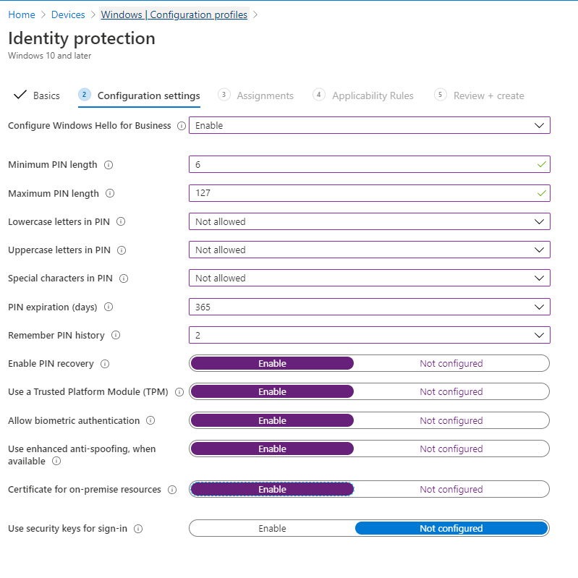The image size is (578, 578).
Task: Open info icon for Remember PIN history
Action: [116, 336]
